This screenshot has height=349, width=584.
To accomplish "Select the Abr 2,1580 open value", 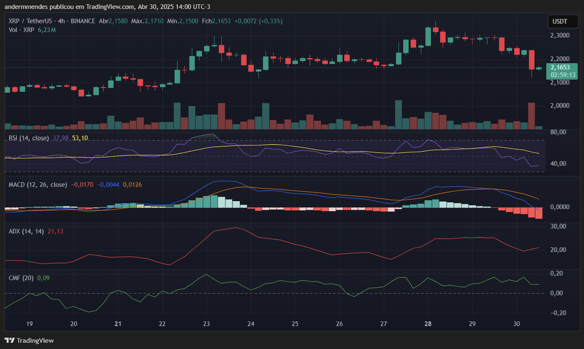I will tap(113, 21).
